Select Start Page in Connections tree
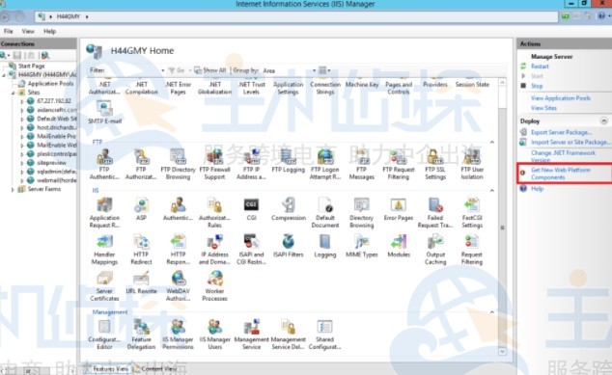 point(31,66)
